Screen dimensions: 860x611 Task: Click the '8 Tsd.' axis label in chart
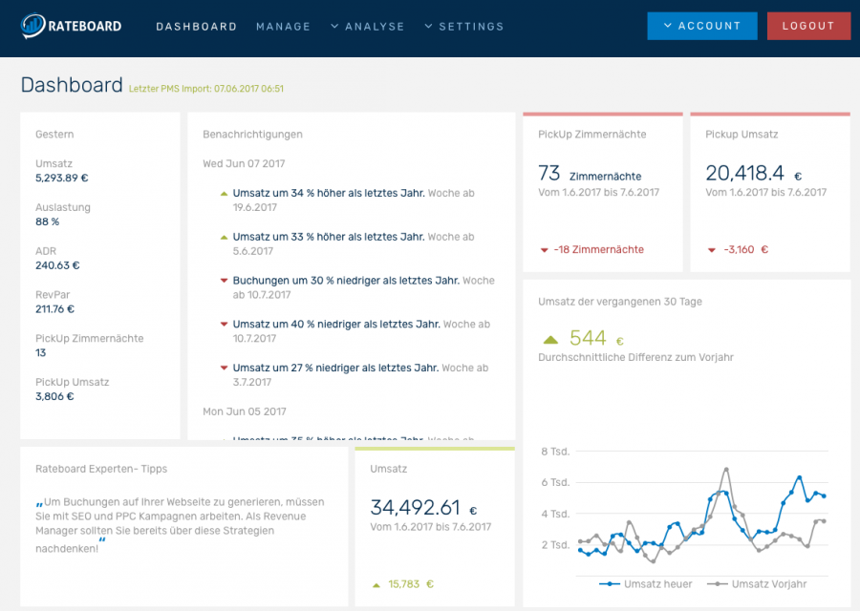click(x=555, y=452)
